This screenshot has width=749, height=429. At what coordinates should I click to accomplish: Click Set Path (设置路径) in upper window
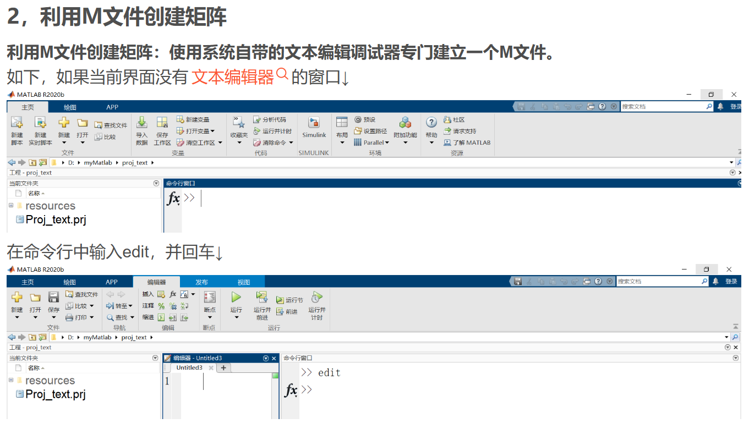(x=370, y=131)
